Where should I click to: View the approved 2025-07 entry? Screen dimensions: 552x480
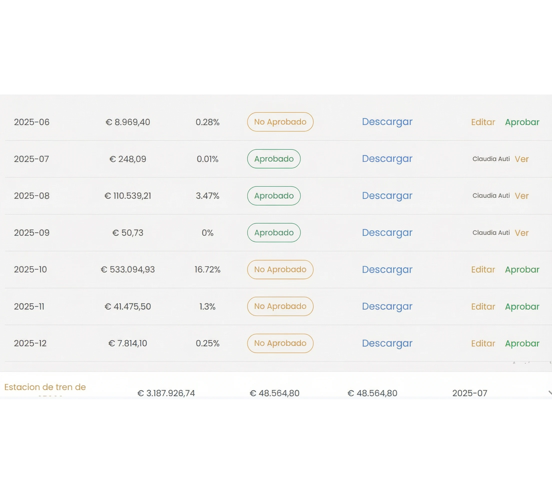pyautogui.click(x=521, y=159)
